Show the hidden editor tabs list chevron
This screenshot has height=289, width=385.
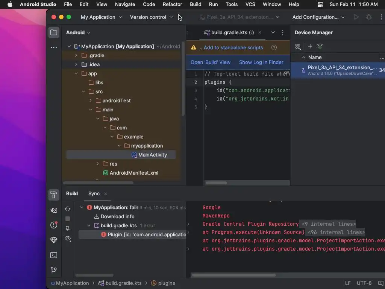point(273,32)
